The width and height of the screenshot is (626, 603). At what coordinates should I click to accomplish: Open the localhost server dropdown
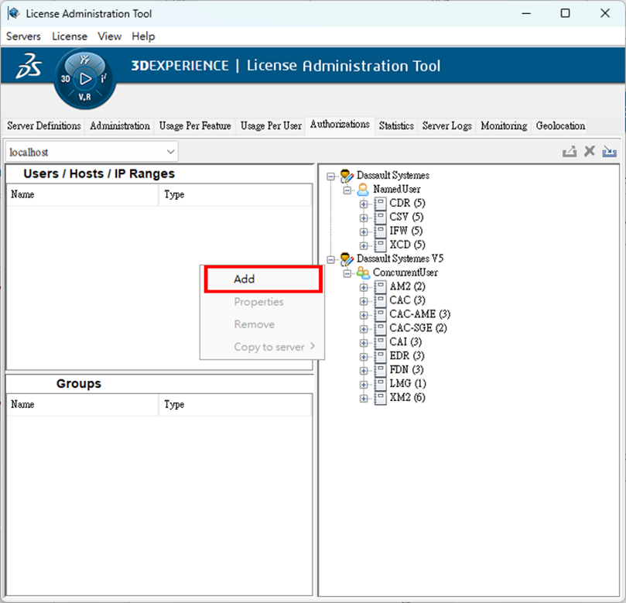pyautogui.click(x=91, y=152)
